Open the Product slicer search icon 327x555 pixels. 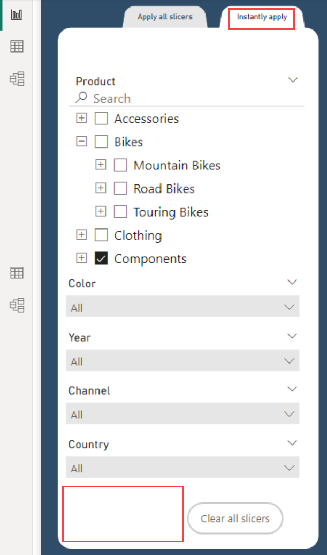click(x=81, y=98)
